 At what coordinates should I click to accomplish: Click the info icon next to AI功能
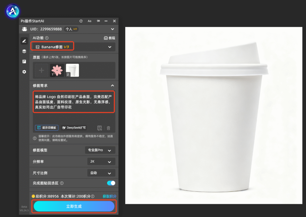[x=47, y=38]
